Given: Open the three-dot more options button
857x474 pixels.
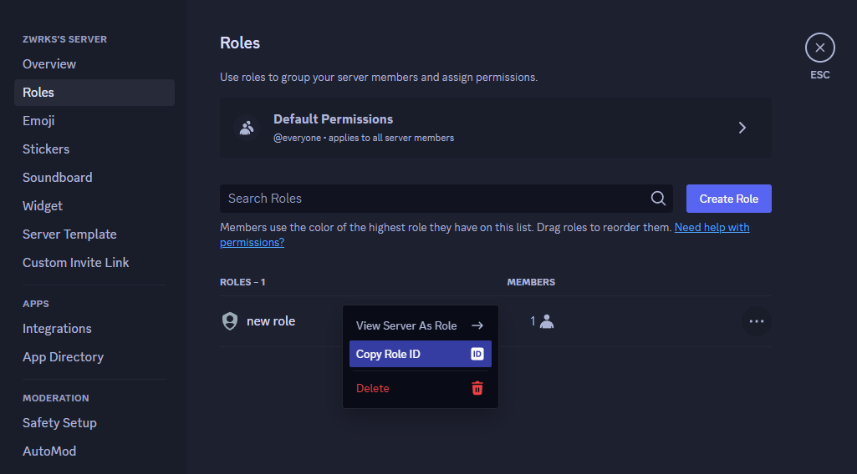Looking at the screenshot, I should coord(757,321).
